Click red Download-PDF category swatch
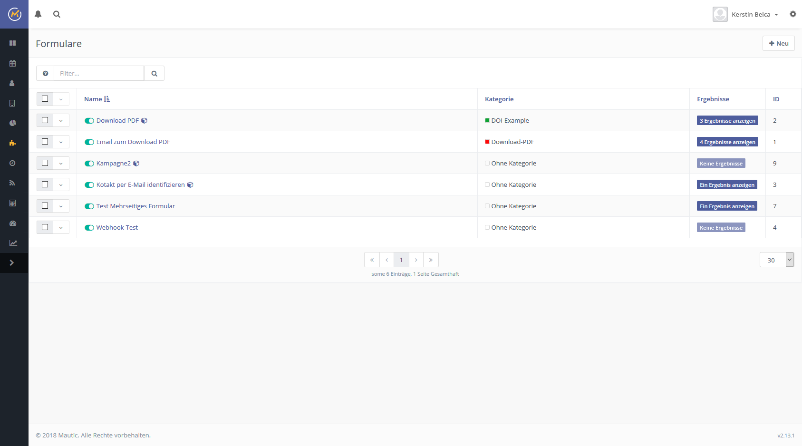Screen dimensions: 802x446 487,142
